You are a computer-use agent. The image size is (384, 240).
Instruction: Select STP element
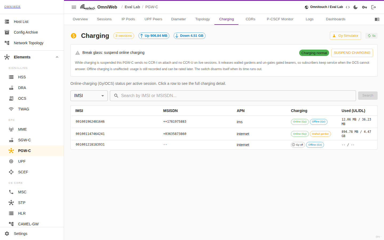click(x=32, y=203)
